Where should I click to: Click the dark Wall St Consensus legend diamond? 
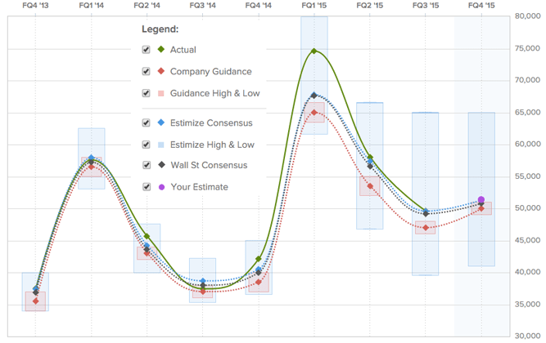click(x=160, y=166)
